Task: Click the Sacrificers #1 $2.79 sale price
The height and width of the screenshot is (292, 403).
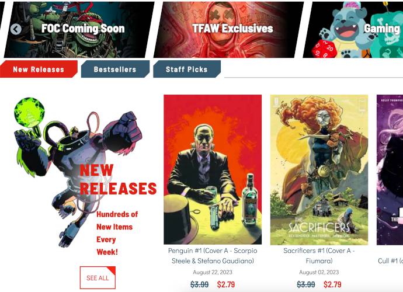Action: point(332,284)
